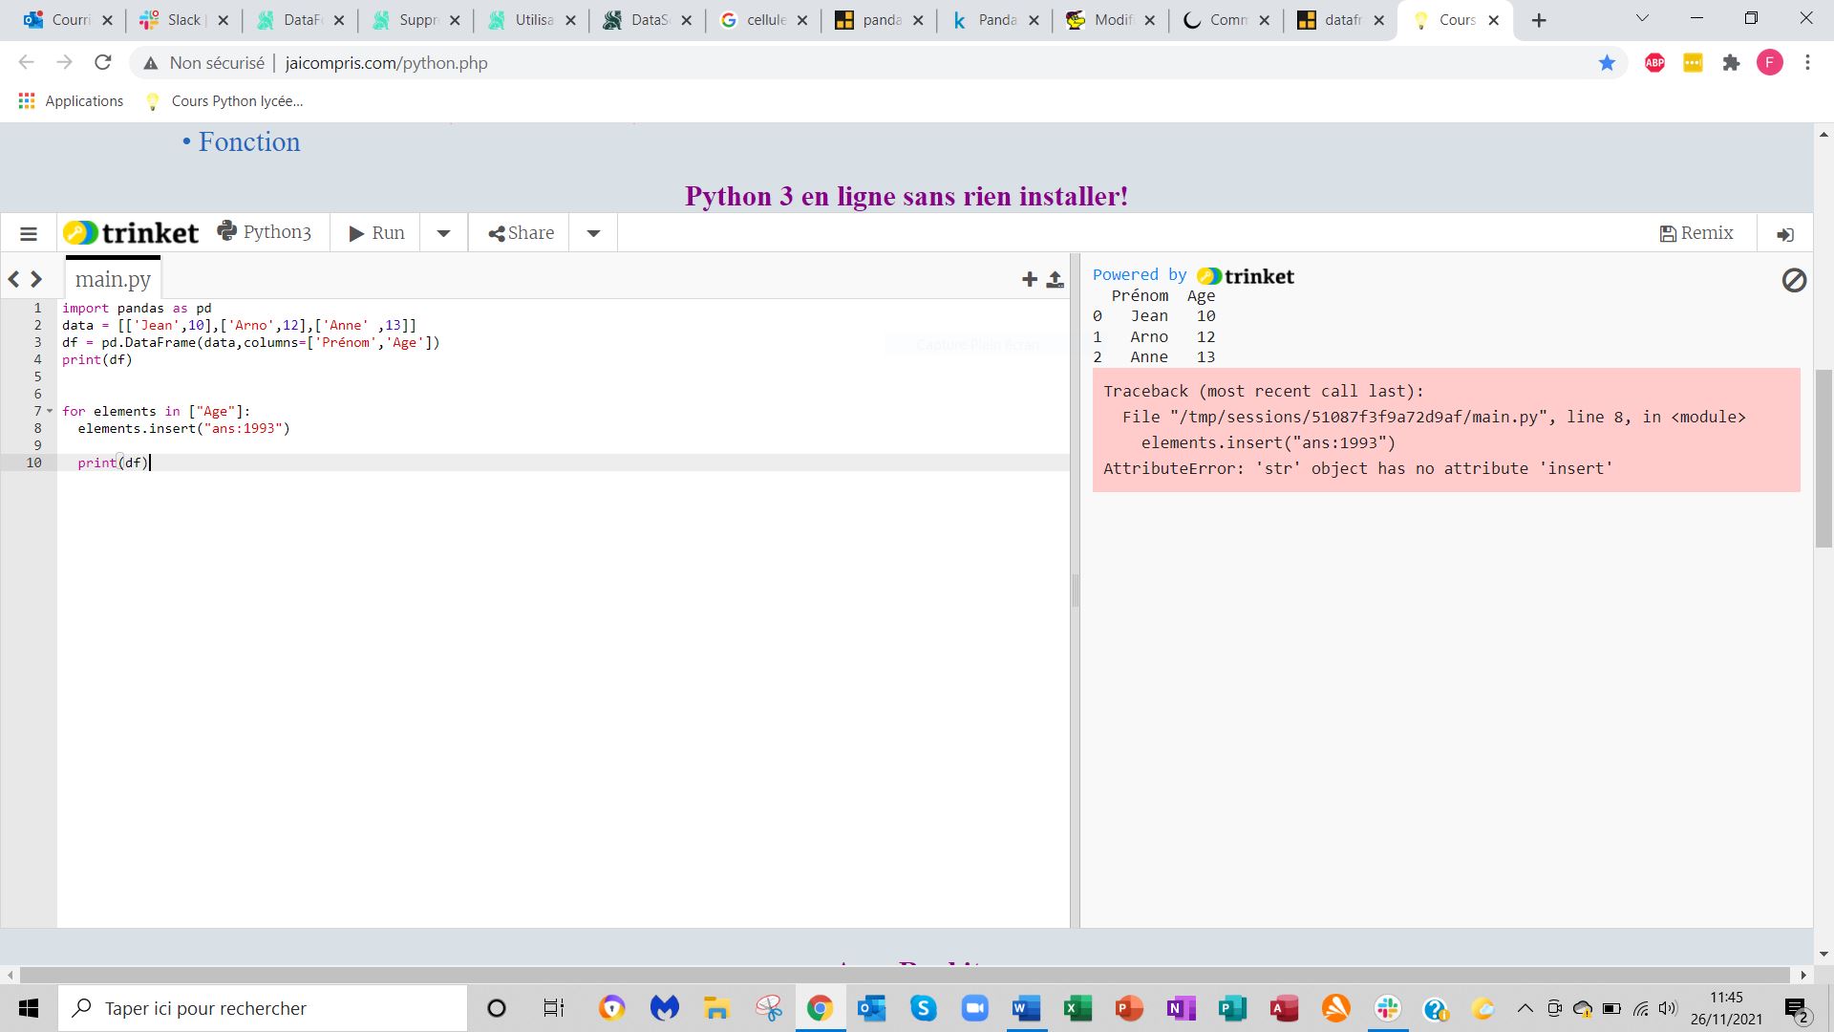1834x1032 pixels.
Task: Add a new file with plus icon
Action: tap(1029, 279)
